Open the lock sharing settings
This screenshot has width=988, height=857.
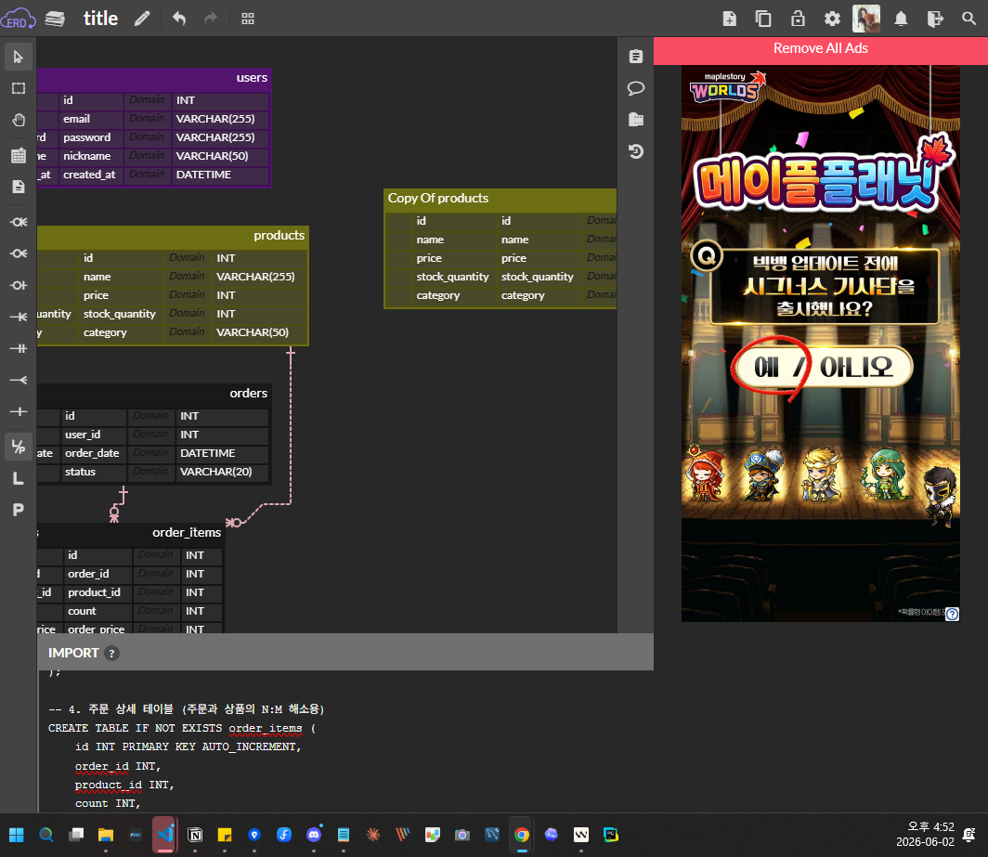[798, 19]
